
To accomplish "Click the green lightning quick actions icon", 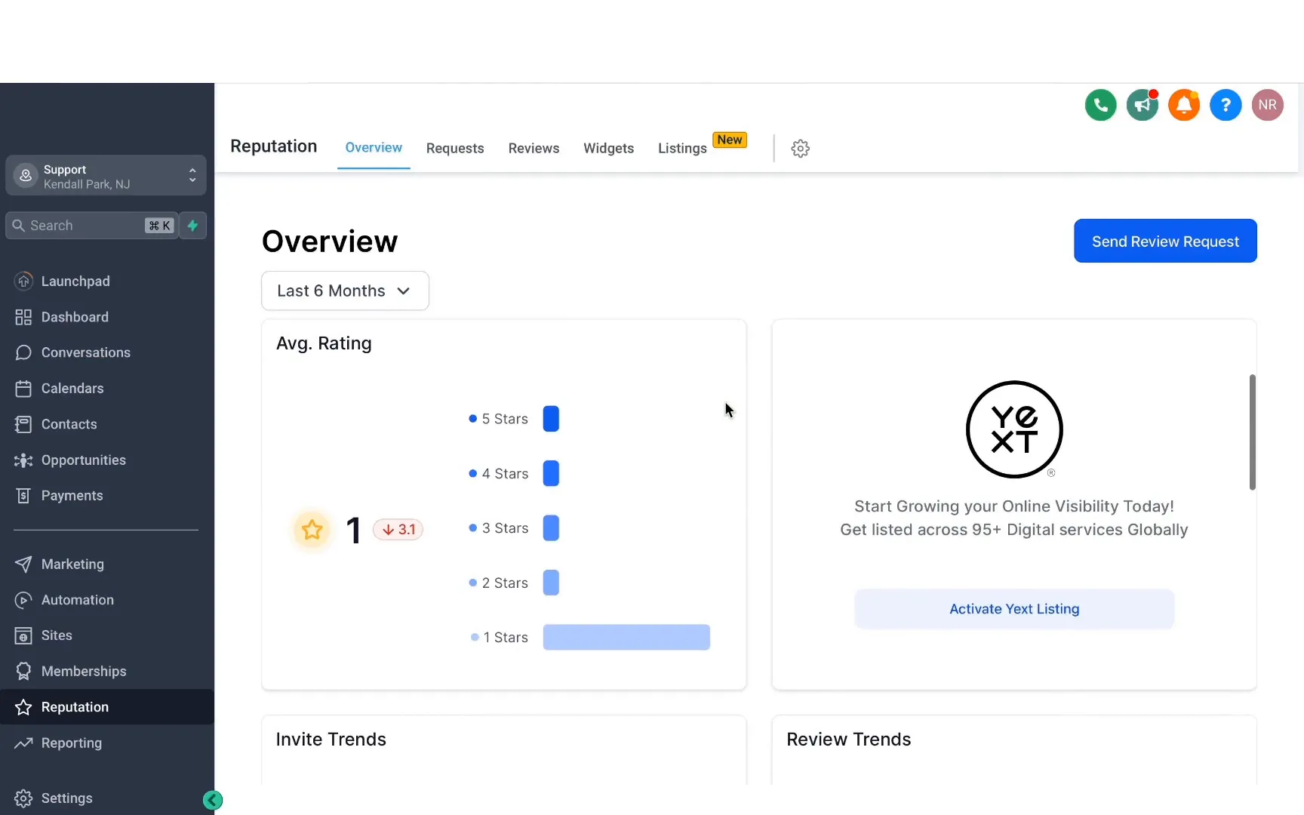I will (x=193, y=225).
